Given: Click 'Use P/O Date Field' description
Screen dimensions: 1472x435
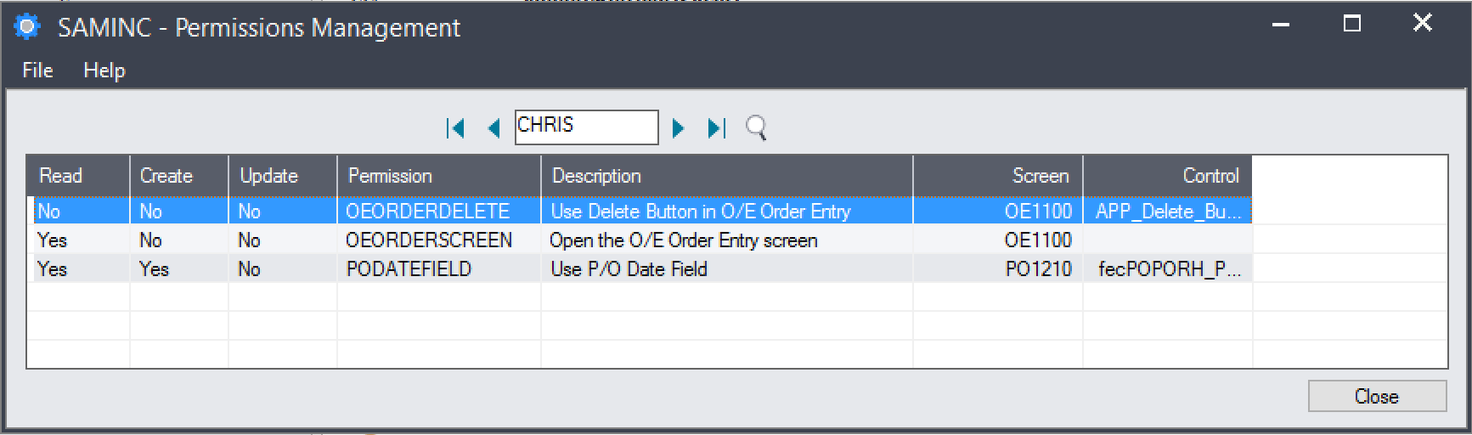Looking at the screenshot, I should (x=629, y=269).
